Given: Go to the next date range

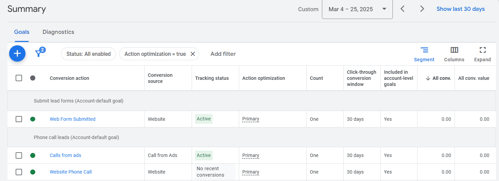Looking at the screenshot, I should pyautogui.click(x=422, y=9).
